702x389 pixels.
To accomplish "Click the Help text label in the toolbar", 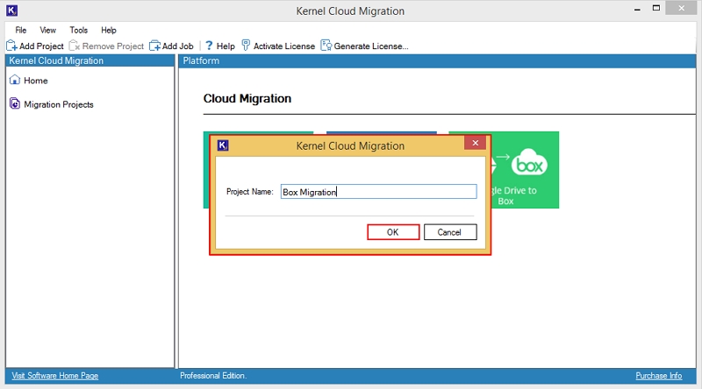I will pyautogui.click(x=226, y=46).
